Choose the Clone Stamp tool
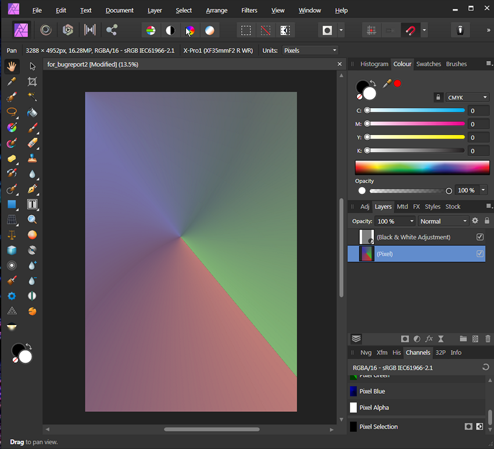The image size is (494, 449). point(33,158)
